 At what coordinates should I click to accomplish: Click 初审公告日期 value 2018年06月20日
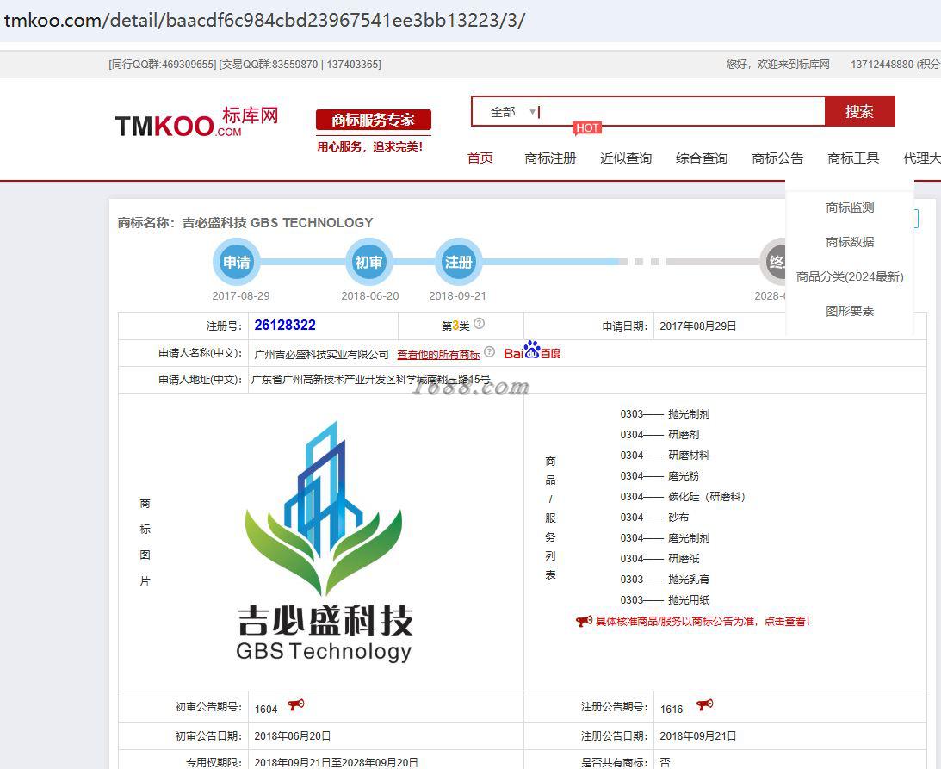pyautogui.click(x=292, y=736)
